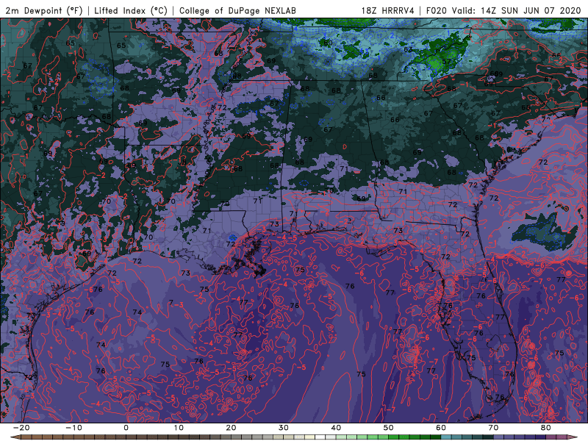The height and width of the screenshot is (441, 588).
Task: Click the 40 tick label on the legend
Action: pos(336,428)
